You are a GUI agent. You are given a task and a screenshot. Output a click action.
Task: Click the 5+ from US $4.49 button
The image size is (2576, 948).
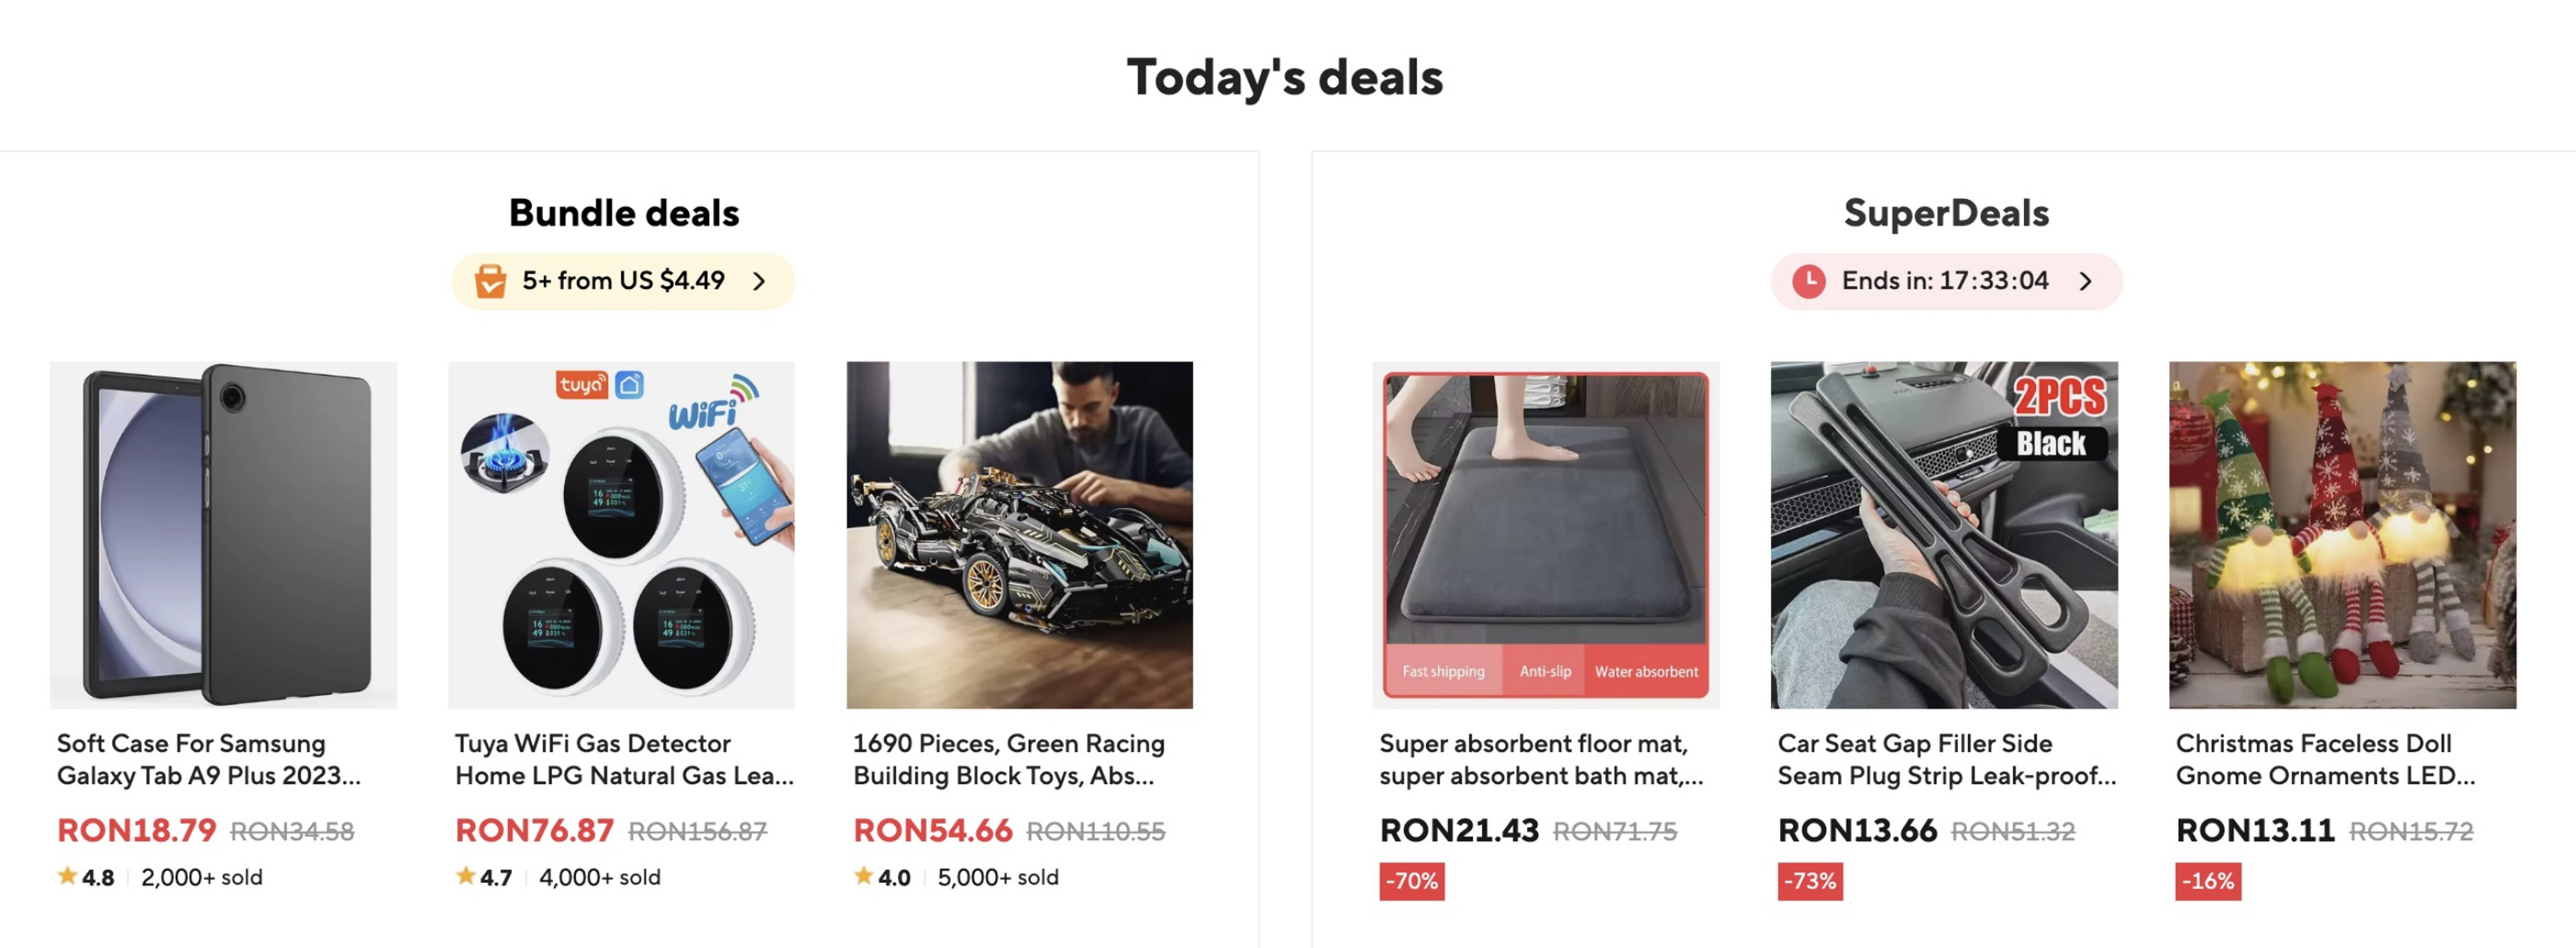point(623,281)
